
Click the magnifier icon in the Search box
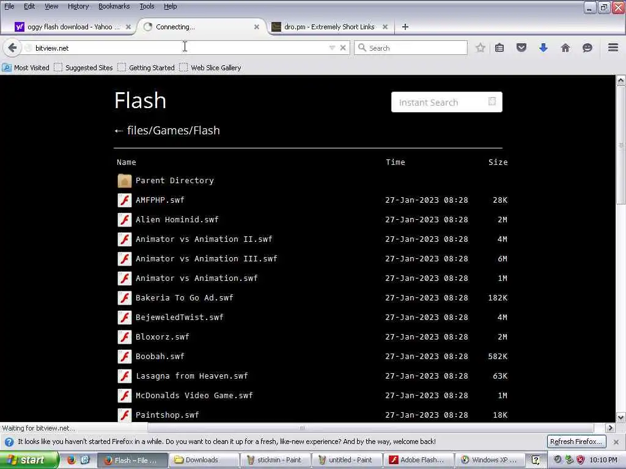click(362, 48)
